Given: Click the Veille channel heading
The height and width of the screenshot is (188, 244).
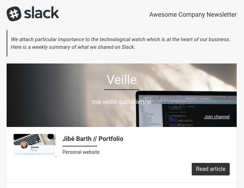Looking at the screenshot, I should tap(121, 80).
